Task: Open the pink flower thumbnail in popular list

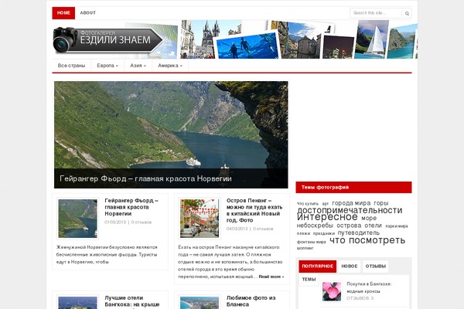Action: [332, 291]
